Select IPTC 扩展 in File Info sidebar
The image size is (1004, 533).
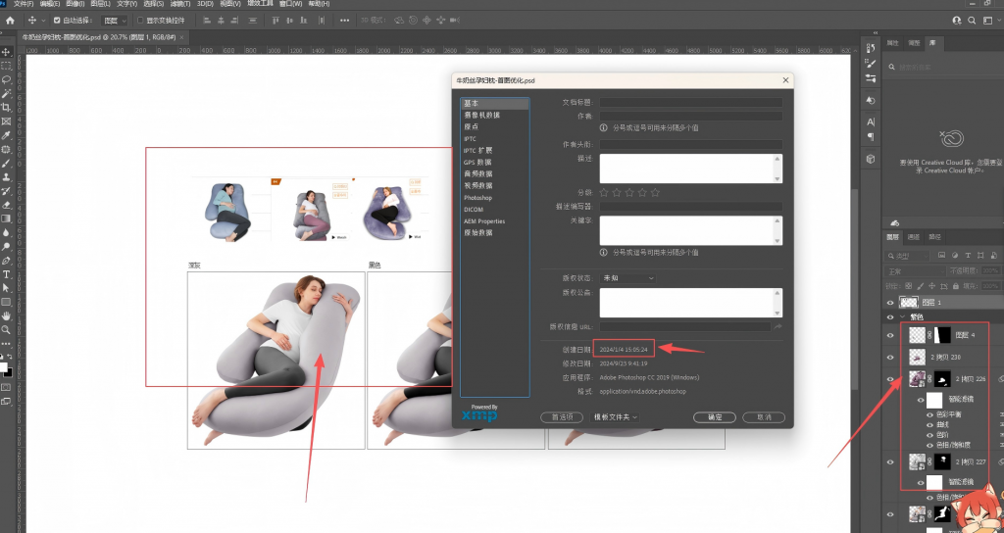pos(478,150)
